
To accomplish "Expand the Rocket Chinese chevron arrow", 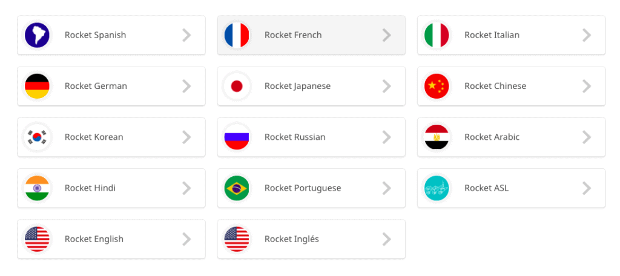I will tap(586, 86).
